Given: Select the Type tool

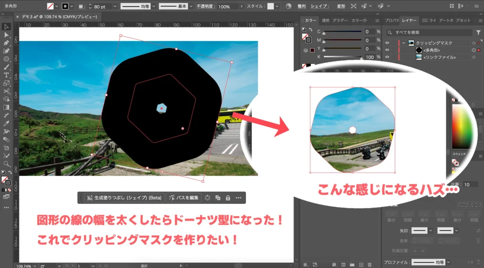Looking at the screenshot, I should (7, 75).
